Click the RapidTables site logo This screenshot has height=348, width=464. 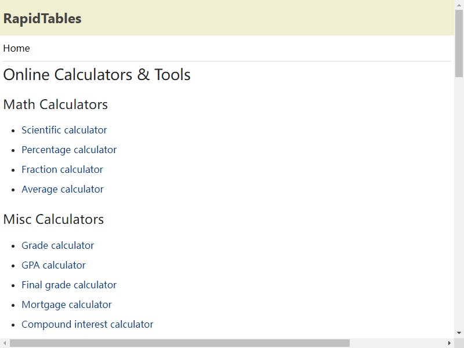(42, 19)
